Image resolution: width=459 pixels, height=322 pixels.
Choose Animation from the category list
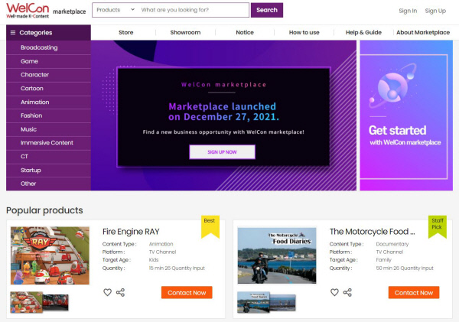click(x=35, y=102)
